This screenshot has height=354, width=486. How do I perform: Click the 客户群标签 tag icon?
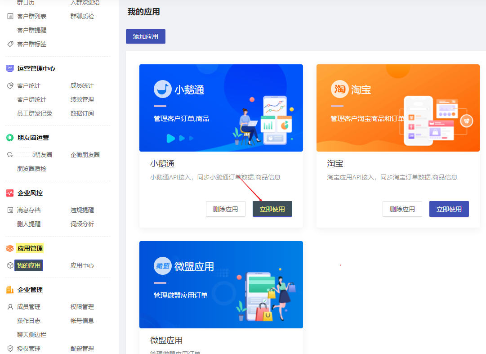(10, 44)
